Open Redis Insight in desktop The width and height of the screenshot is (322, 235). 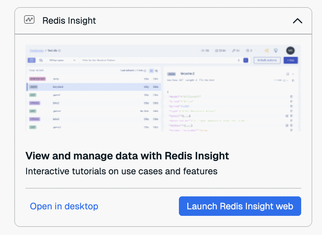(x=64, y=206)
